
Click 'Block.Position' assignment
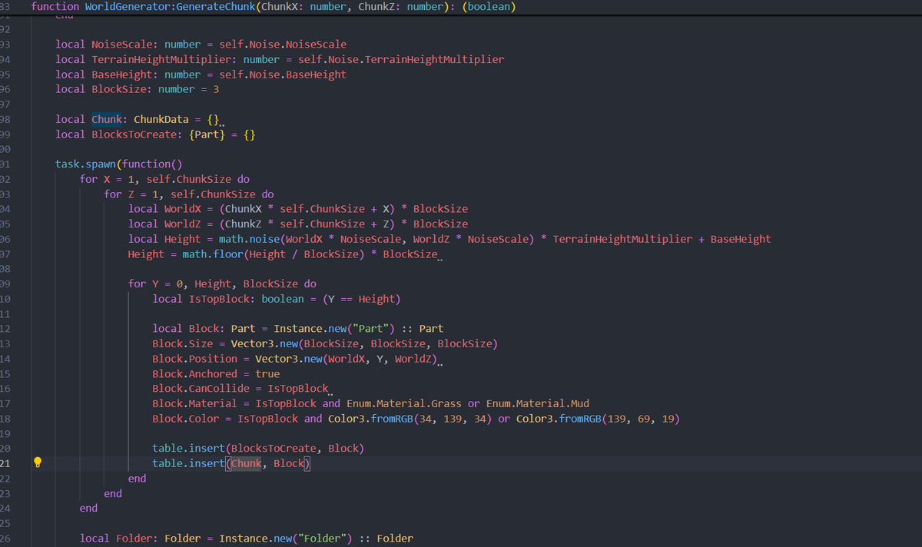(194, 359)
